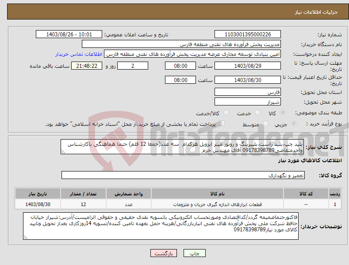Click the remaining time field 21:48:22
349x265 pixels.
[87, 66]
